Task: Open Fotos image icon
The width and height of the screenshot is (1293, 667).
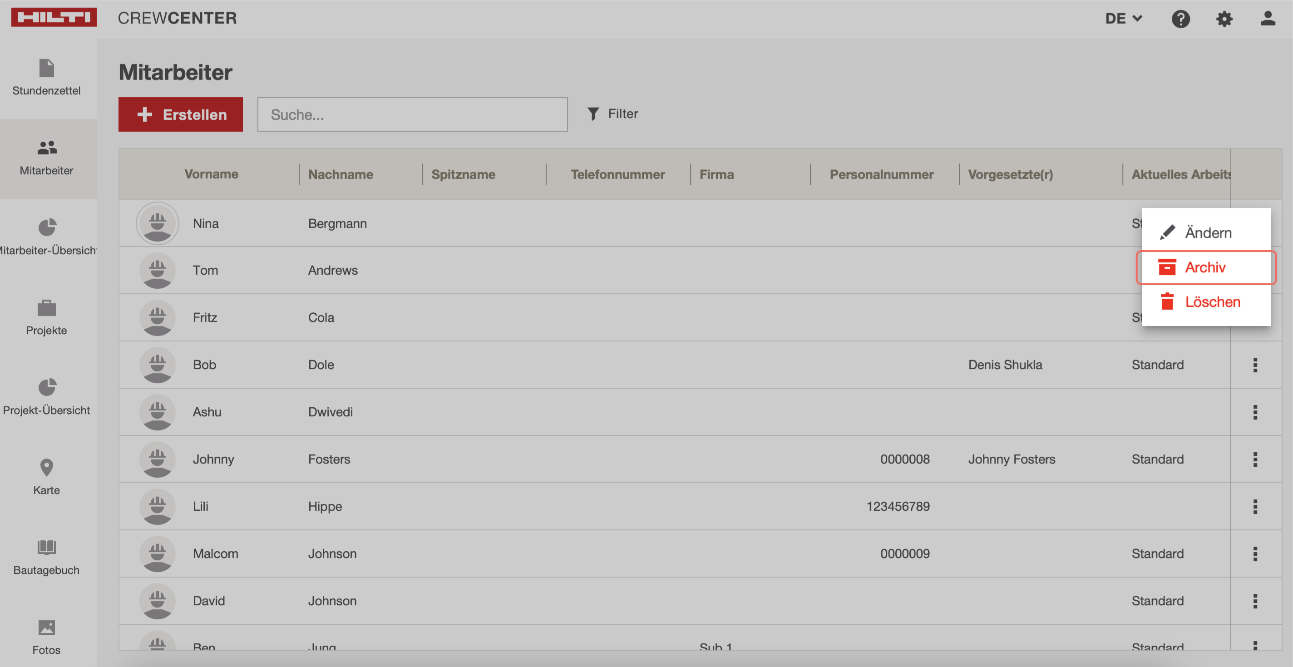Action: pos(46,627)
